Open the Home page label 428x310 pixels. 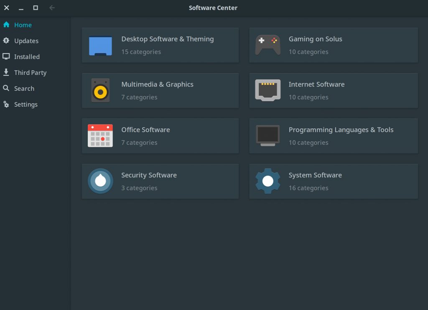tap(23, 25)
